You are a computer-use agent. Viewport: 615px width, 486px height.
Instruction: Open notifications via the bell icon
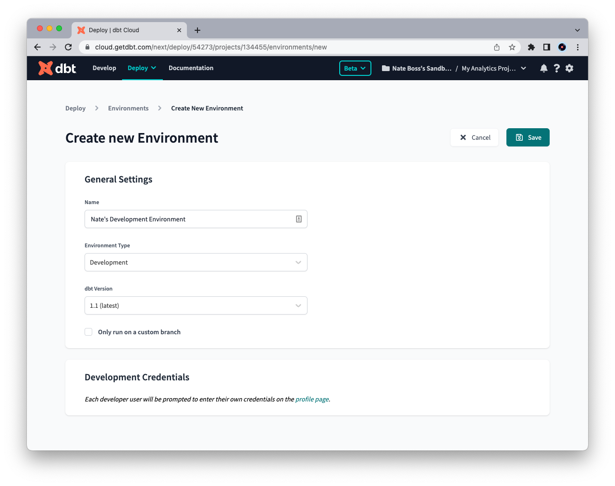(x=543, y=68)
